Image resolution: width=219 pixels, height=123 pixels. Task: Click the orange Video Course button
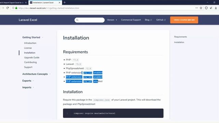184,20
